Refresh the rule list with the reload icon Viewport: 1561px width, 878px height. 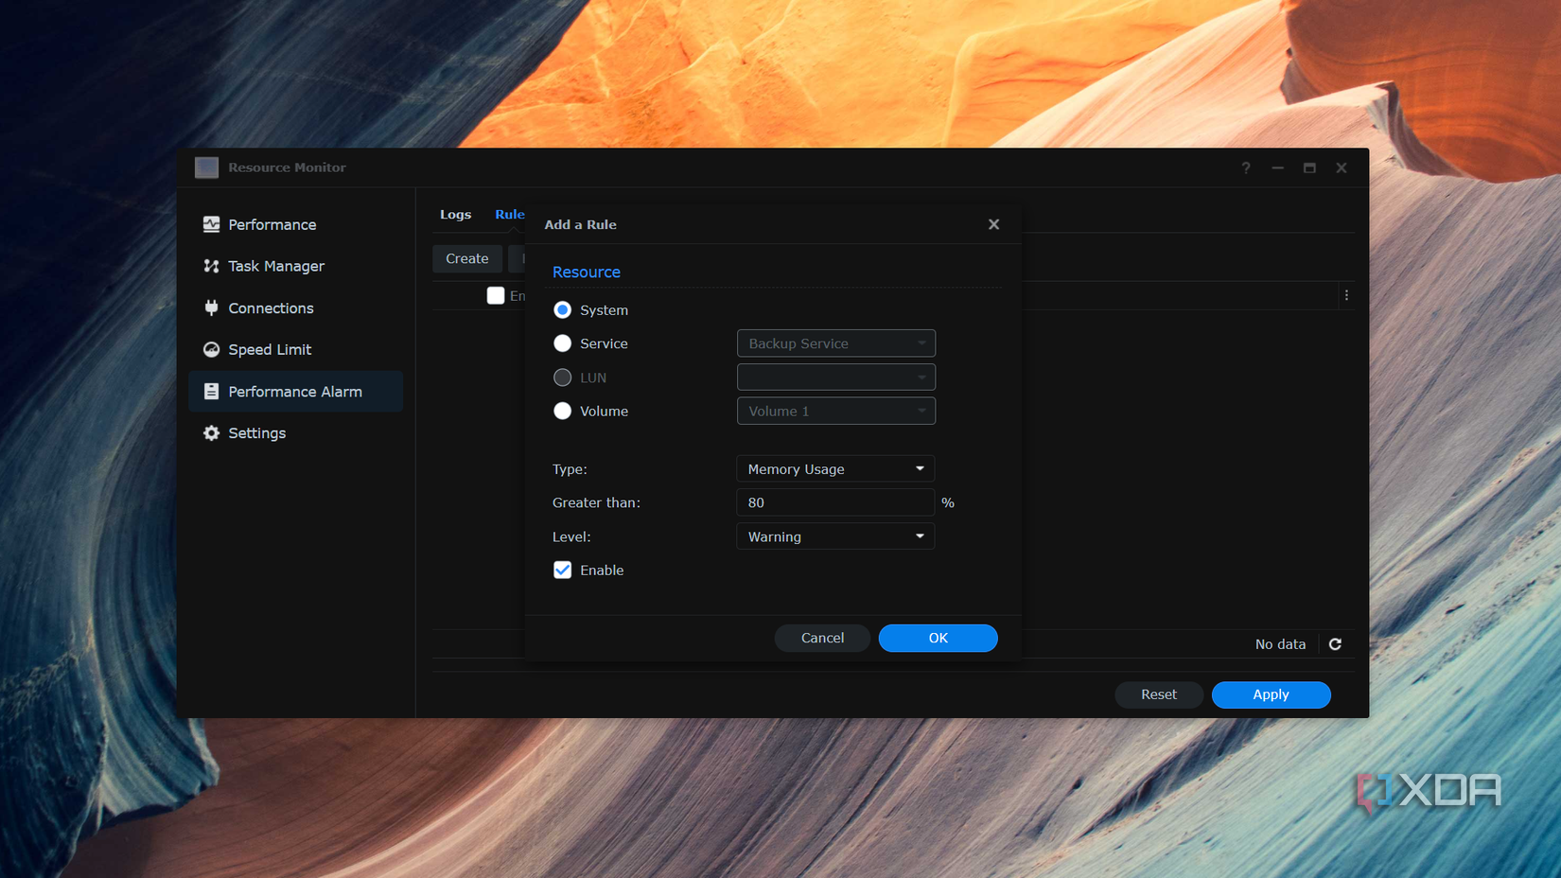1335,644
